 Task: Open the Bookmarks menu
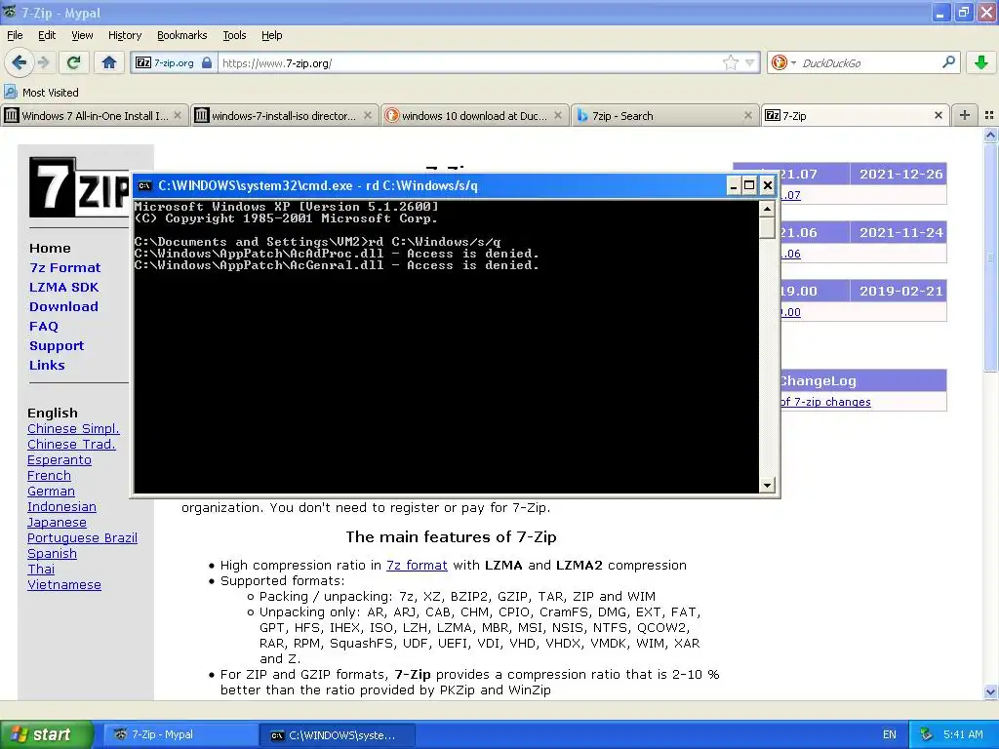[182, 35]
